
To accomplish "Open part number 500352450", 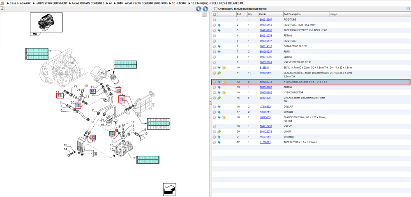I will tap(266, 25).
